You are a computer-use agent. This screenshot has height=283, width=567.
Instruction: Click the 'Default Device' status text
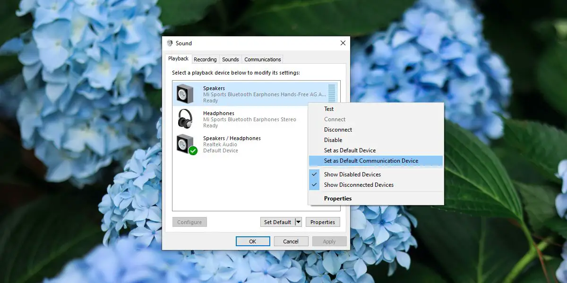221,150
